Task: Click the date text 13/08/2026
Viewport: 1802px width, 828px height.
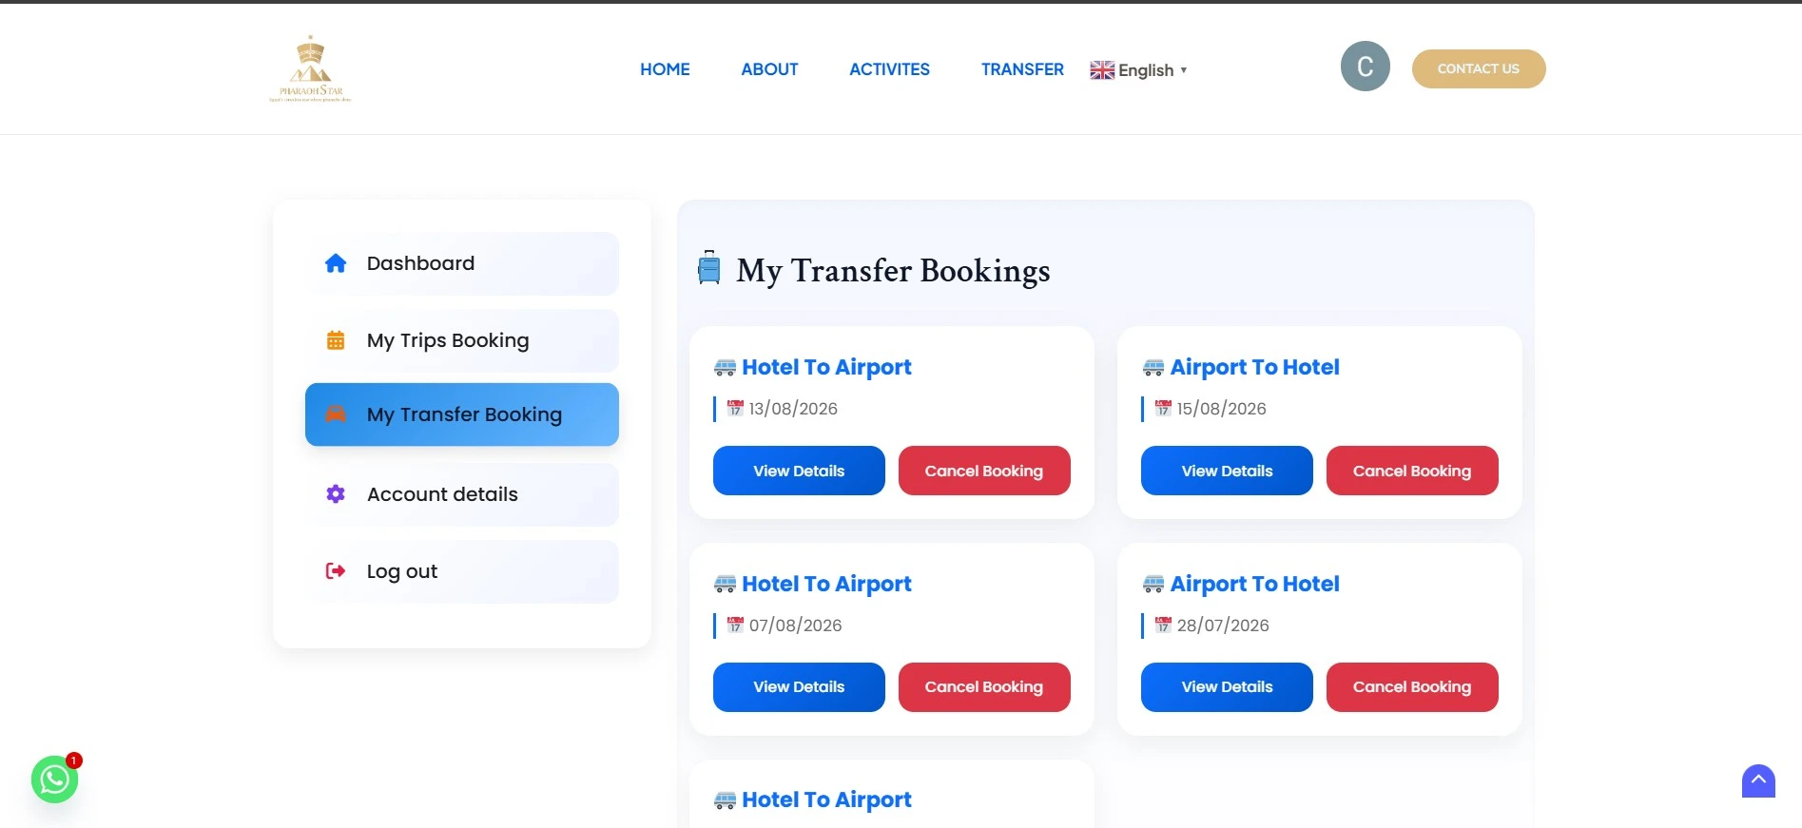Action: (x=793, y=409)
